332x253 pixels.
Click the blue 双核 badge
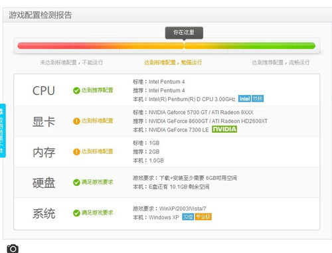click(x=258, y=99)
